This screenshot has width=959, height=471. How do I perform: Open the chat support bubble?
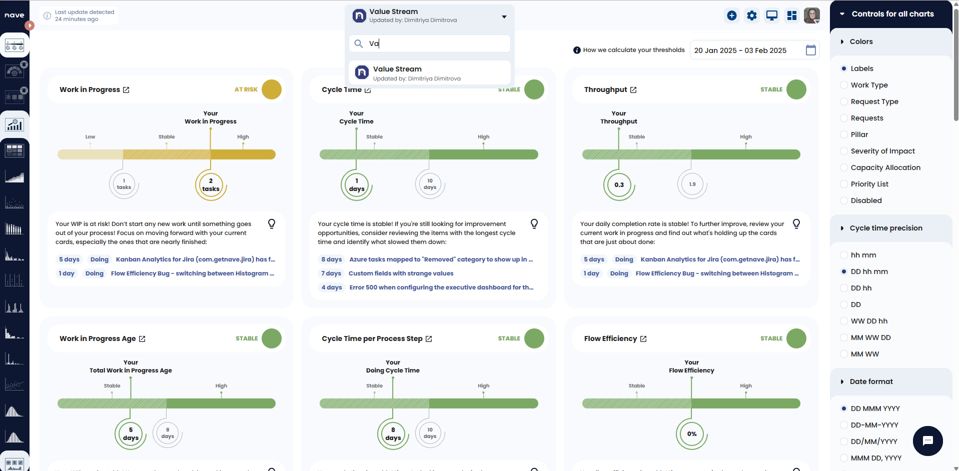point(927,440)
